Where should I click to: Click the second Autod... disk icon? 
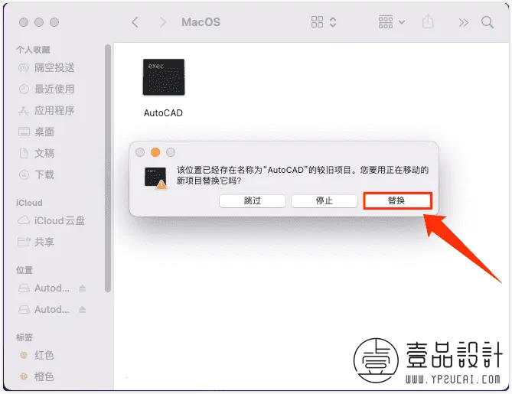point(24,309)
